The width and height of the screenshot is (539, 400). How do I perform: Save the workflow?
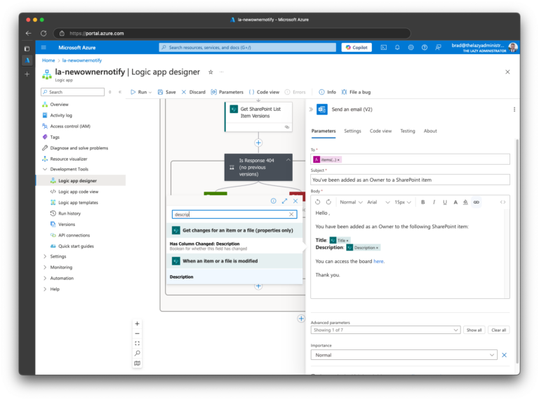(x=167, y=92)
